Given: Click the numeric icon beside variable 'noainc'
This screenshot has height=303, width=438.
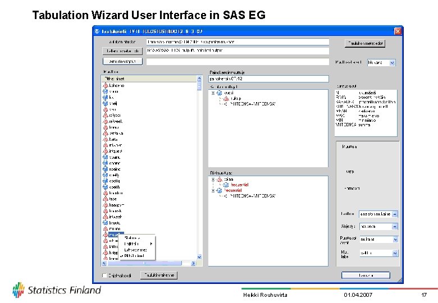Looking at the screenshot, I should (x=106, y=169).
